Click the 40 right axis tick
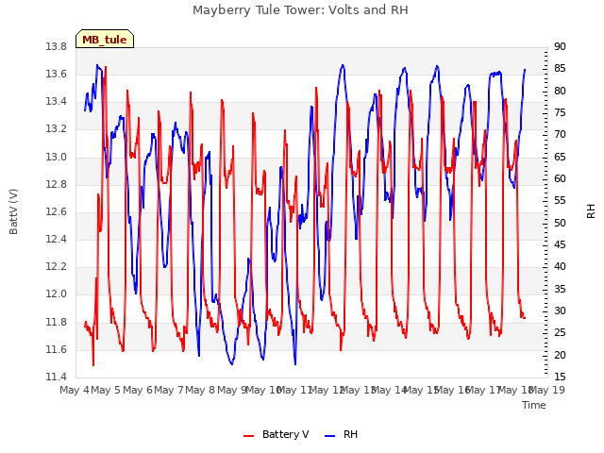Screen dimensions: 604x453 click(560, 266)
